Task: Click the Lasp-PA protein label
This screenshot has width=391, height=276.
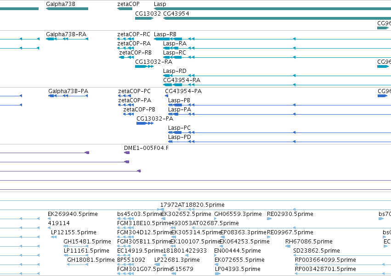Action: coord(180,110)
